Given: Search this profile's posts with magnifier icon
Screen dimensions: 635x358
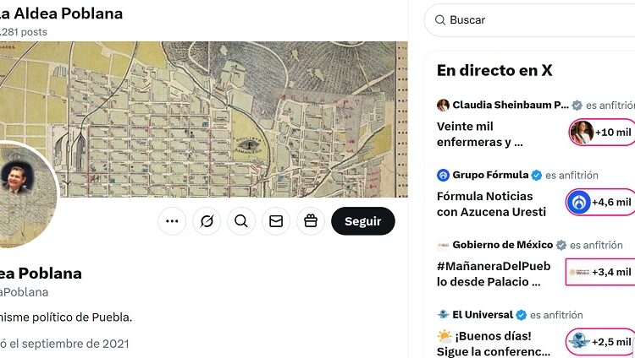Looking at the screenshot, I should (241, 221).
